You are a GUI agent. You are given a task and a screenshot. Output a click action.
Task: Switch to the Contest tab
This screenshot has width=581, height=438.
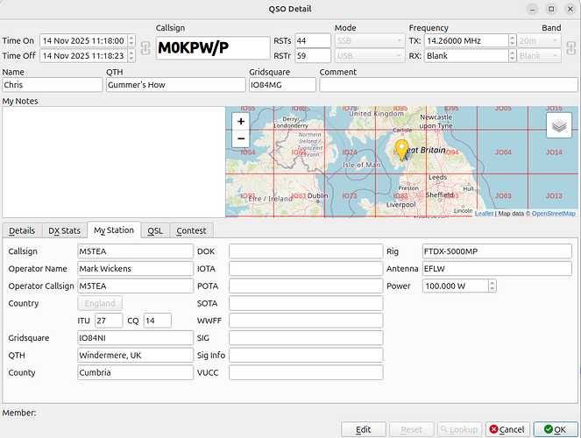(x=191, y=230)
